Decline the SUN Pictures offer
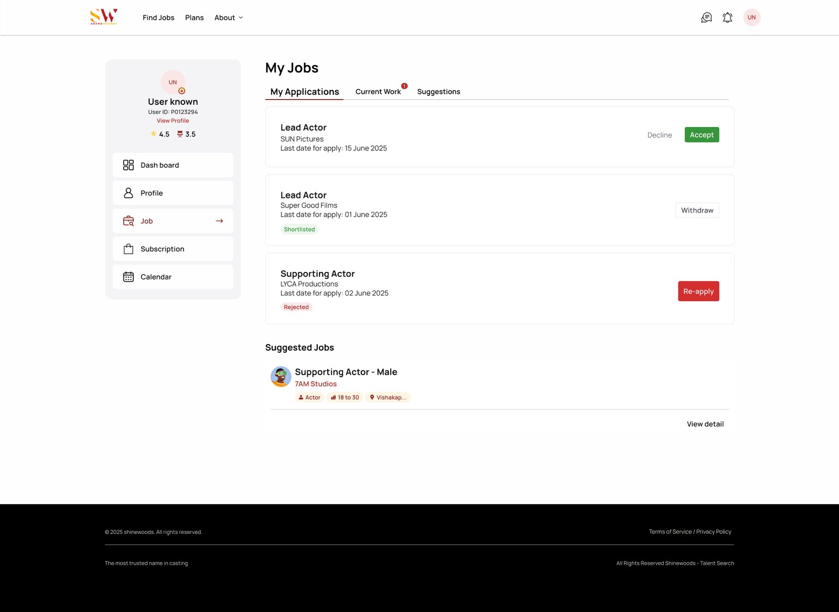The height and width of the screenshot is (612, 839). 660,135
